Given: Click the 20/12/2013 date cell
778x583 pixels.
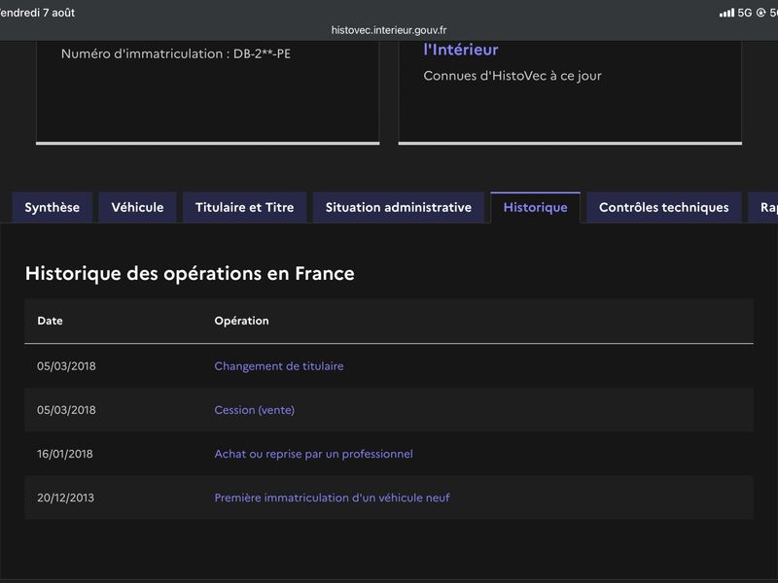Looking at the screenshot, I should tap(65, 497).
